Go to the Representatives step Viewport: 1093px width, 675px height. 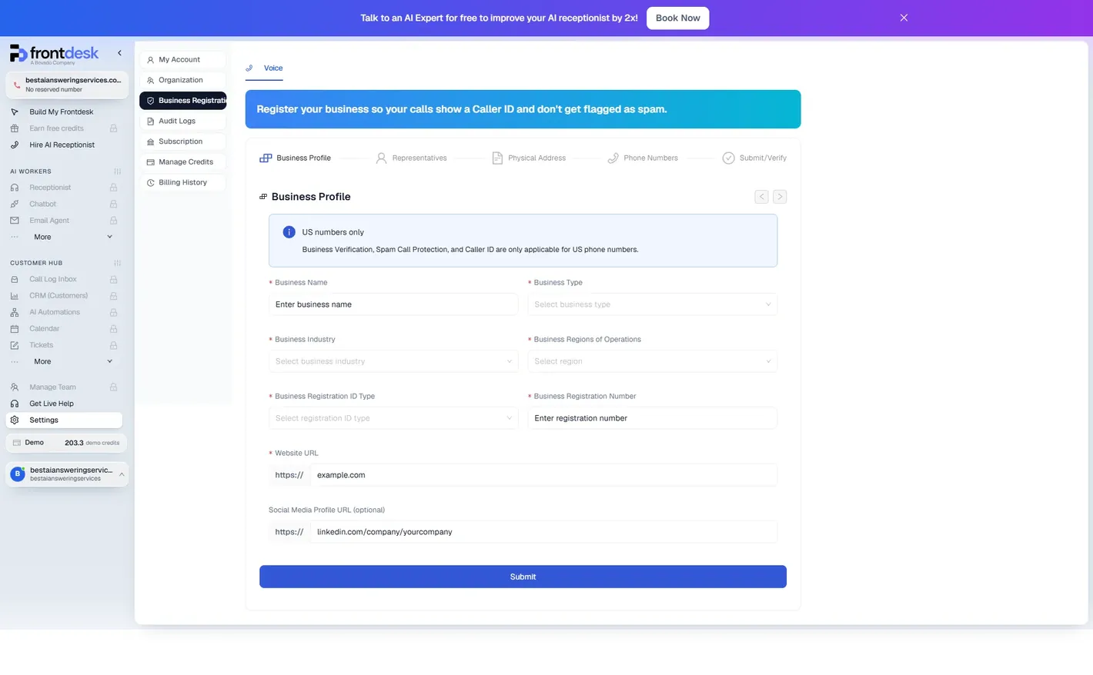coord(411,158)
